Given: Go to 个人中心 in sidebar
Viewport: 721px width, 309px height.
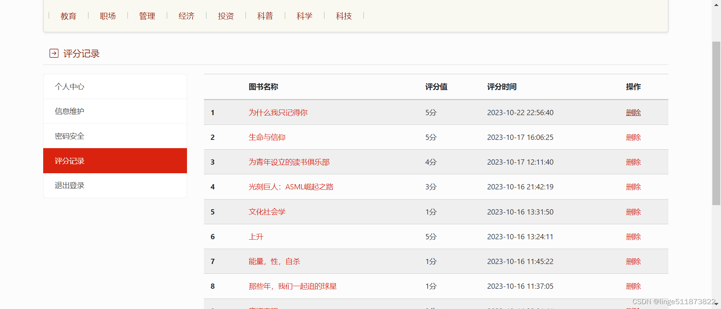Looking at the screenshot, I should click(115, 87).
